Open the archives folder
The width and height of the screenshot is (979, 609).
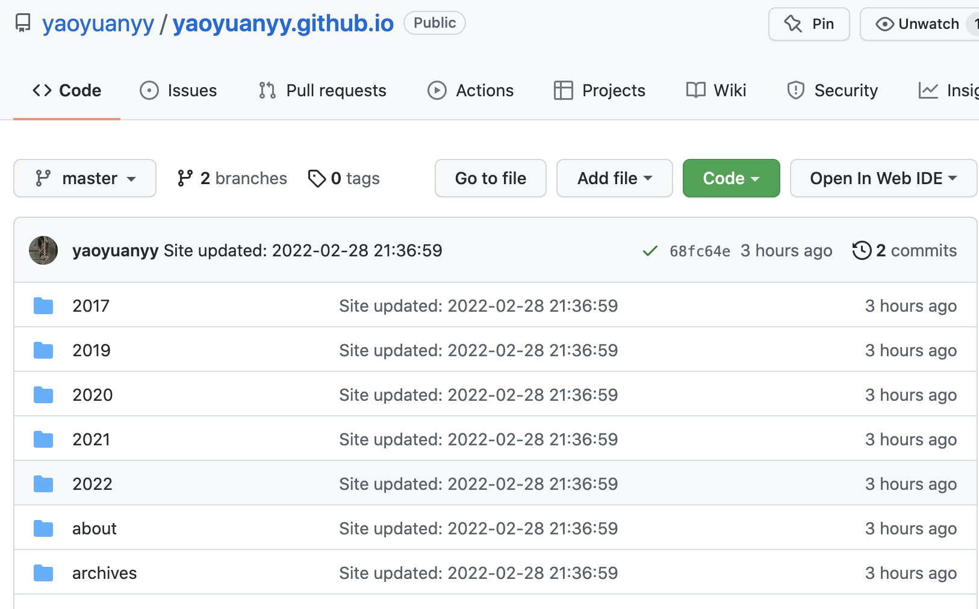point(105,573)
